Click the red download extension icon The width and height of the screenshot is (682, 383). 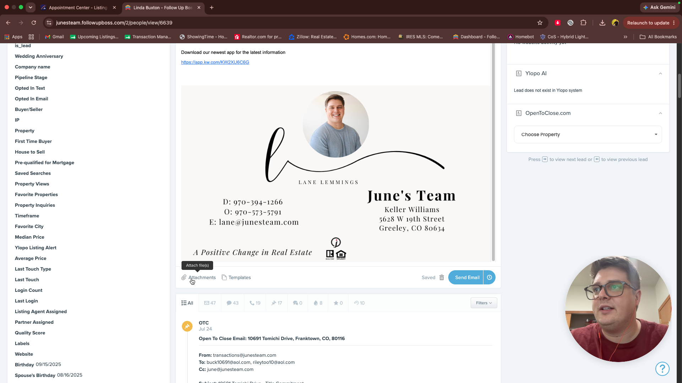[558, 23]
